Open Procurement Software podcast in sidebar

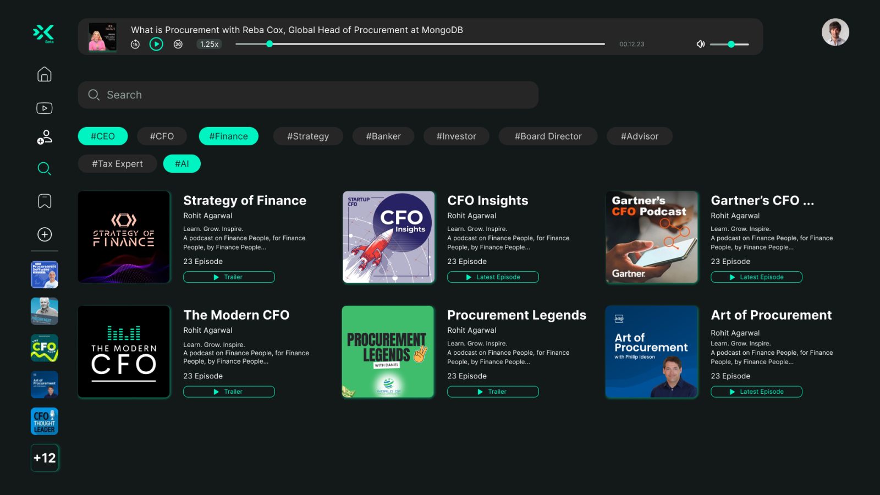(45, 274)
